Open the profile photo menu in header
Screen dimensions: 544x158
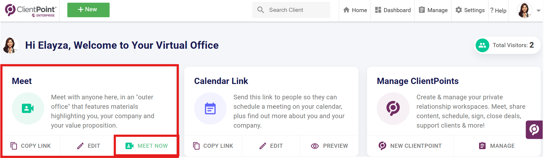point(524,10)
